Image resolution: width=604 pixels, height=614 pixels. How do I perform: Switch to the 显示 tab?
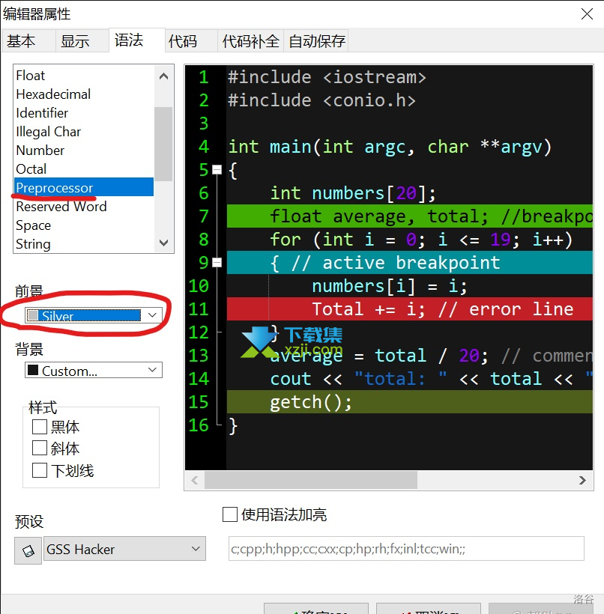82,40
